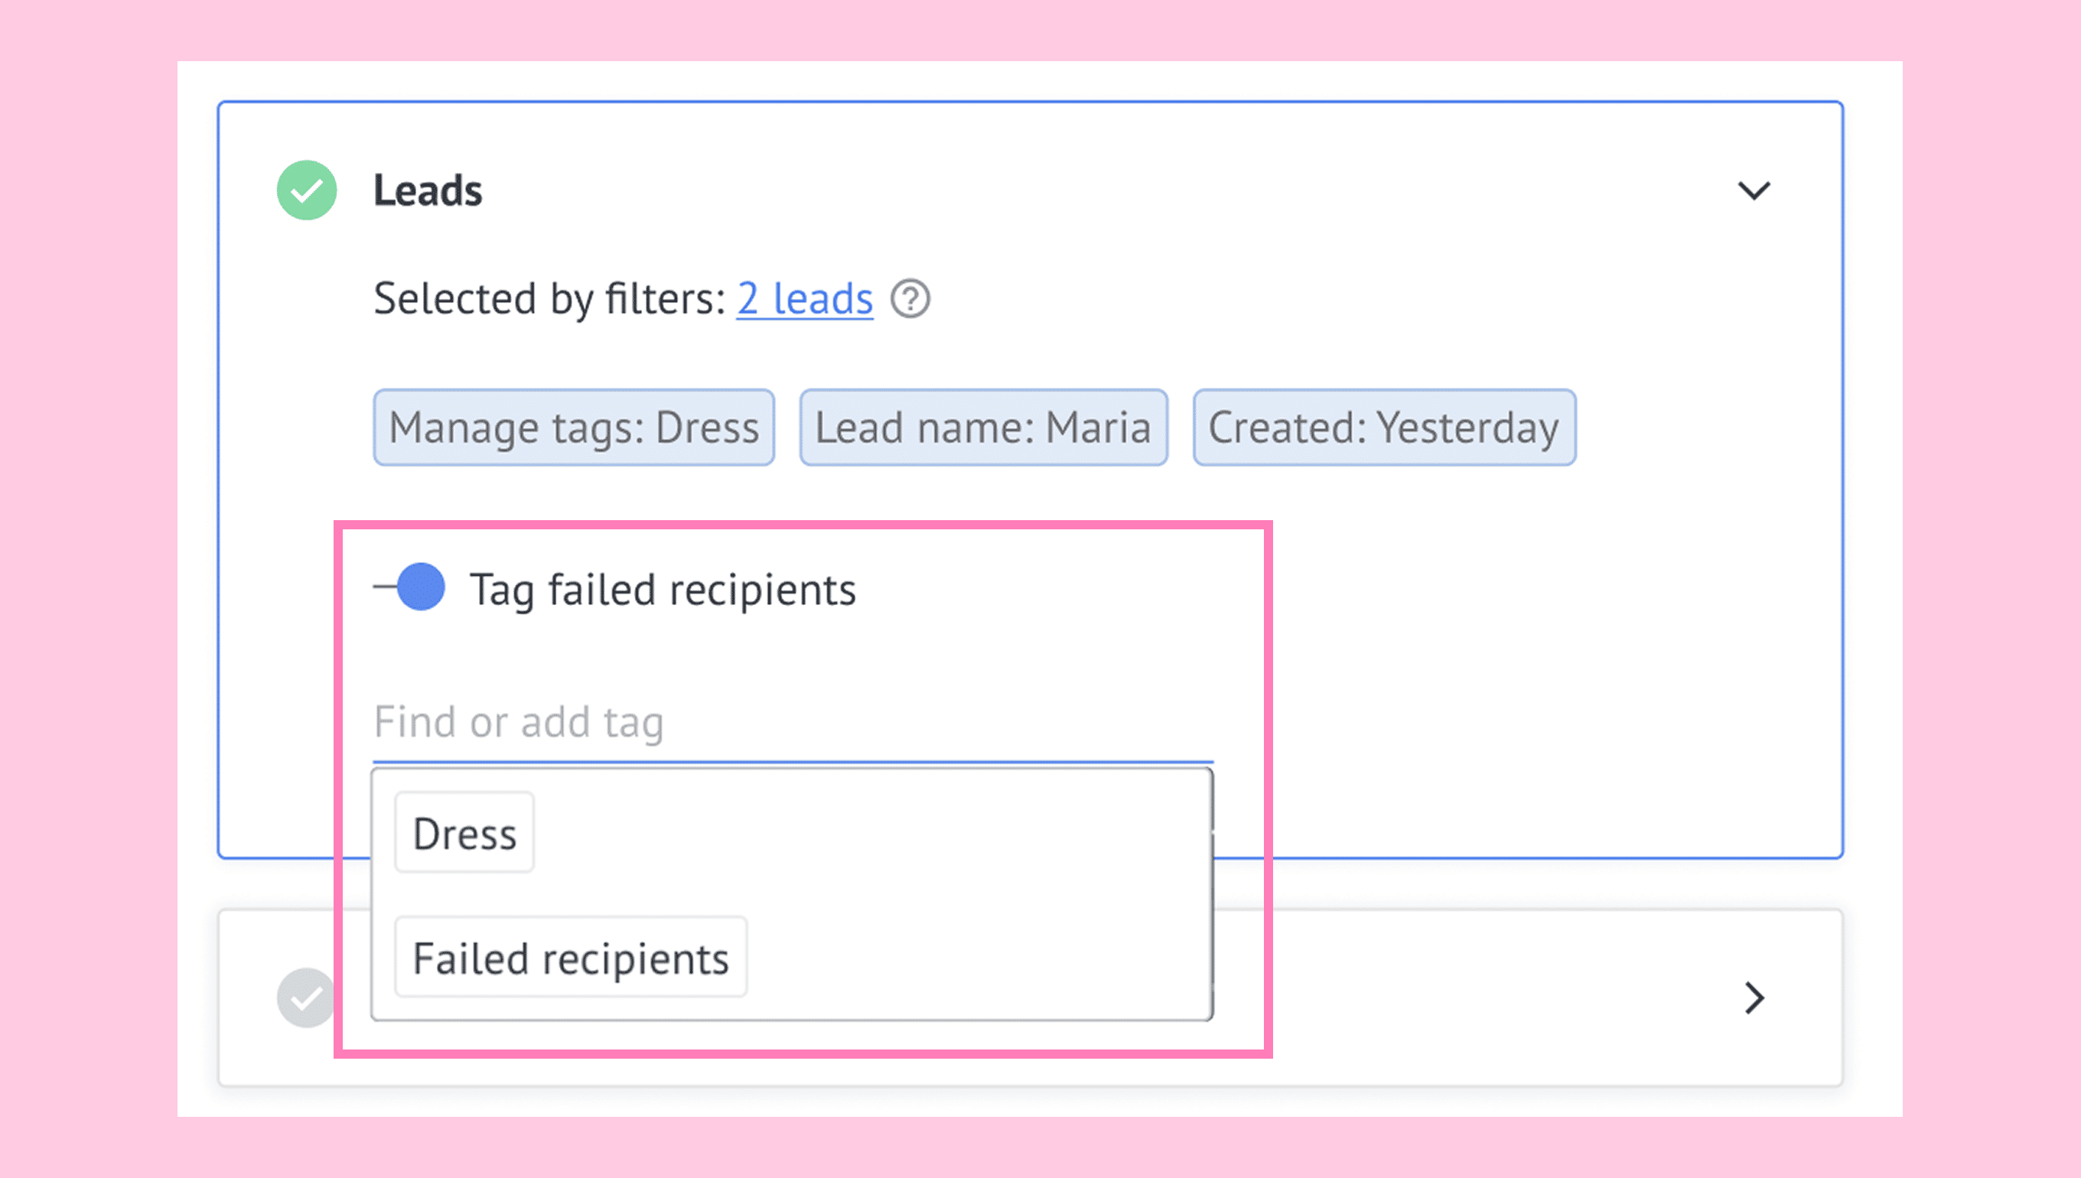
Task: Collapse the Leads section chevron
Action: click(x=1754, y=191)
